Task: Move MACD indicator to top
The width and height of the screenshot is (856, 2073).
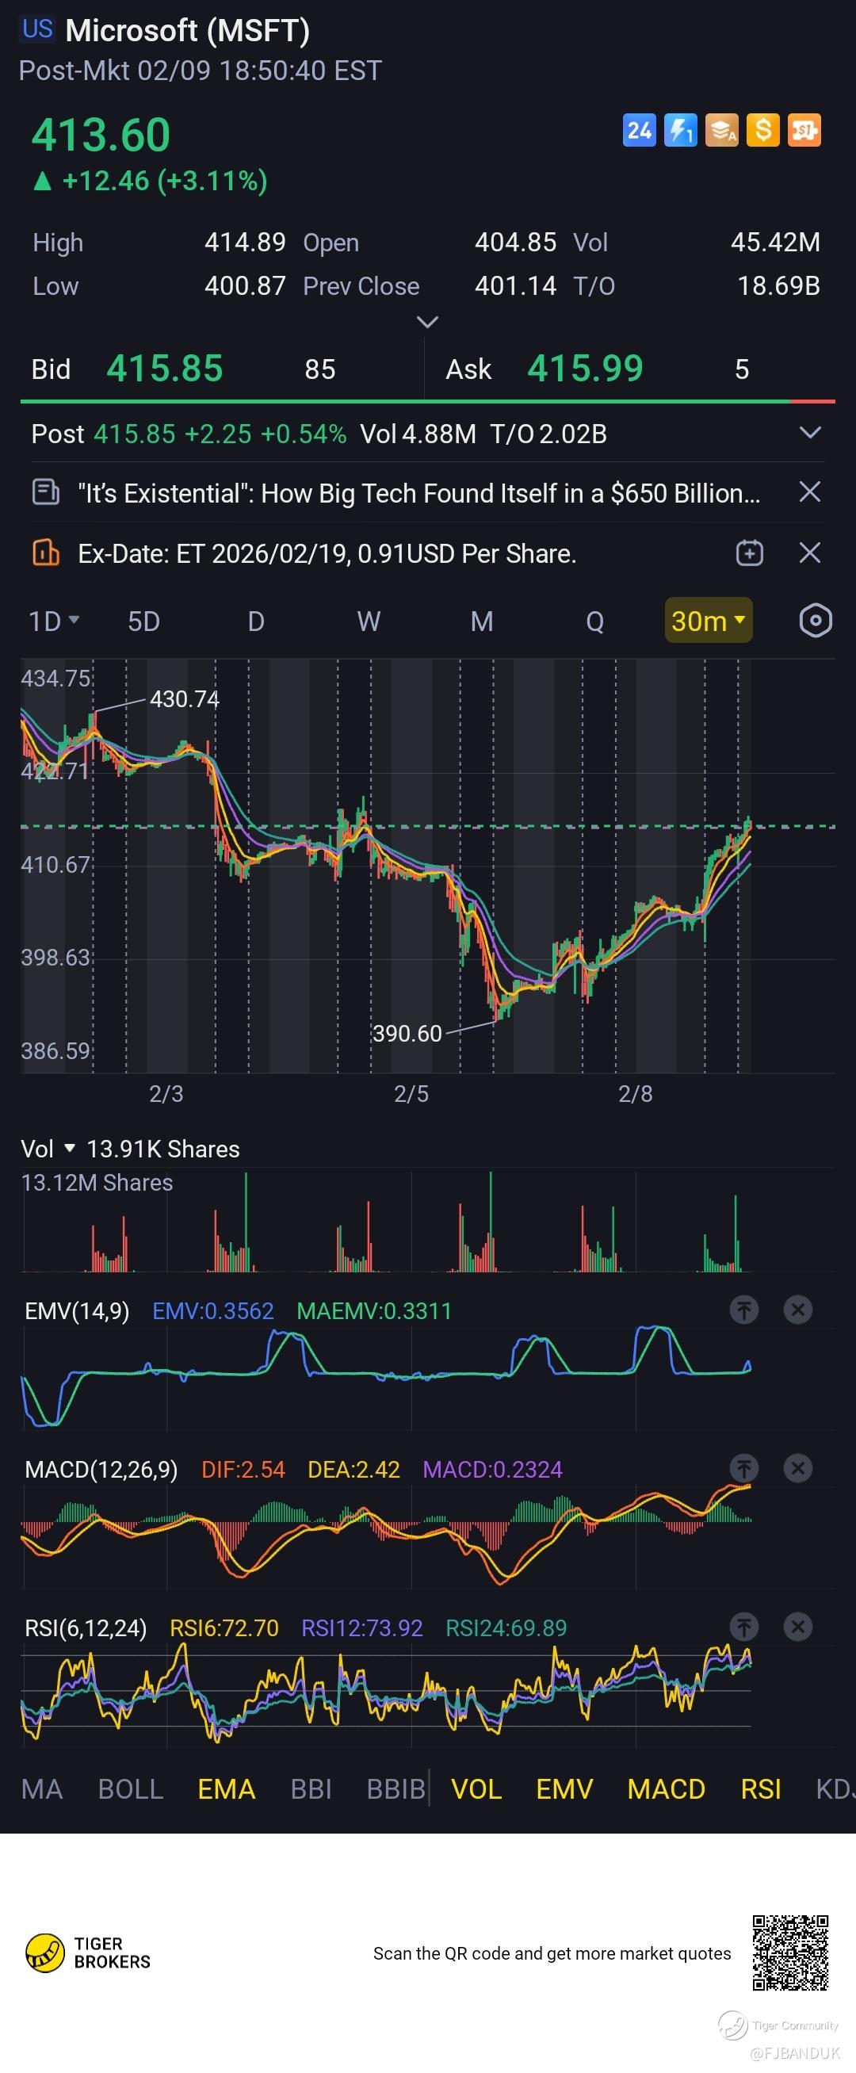Action: [744, 1469]
